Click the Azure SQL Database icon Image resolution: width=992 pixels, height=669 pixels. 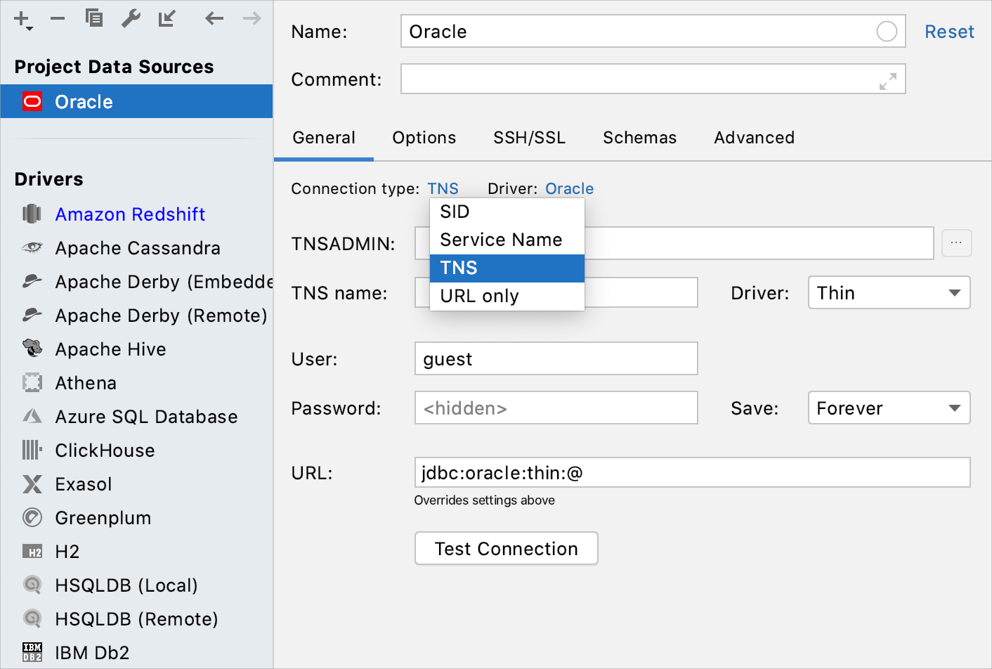point(32,416)
